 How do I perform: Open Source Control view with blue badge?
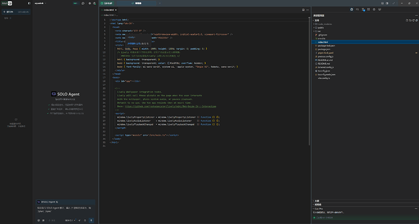click(363, 9)
